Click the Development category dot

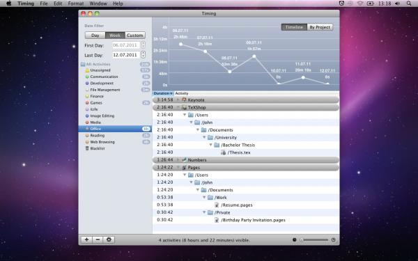coord(87,83)
